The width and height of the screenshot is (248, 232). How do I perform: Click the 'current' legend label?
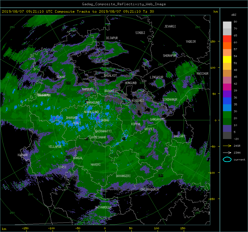[x=239, y=160]
